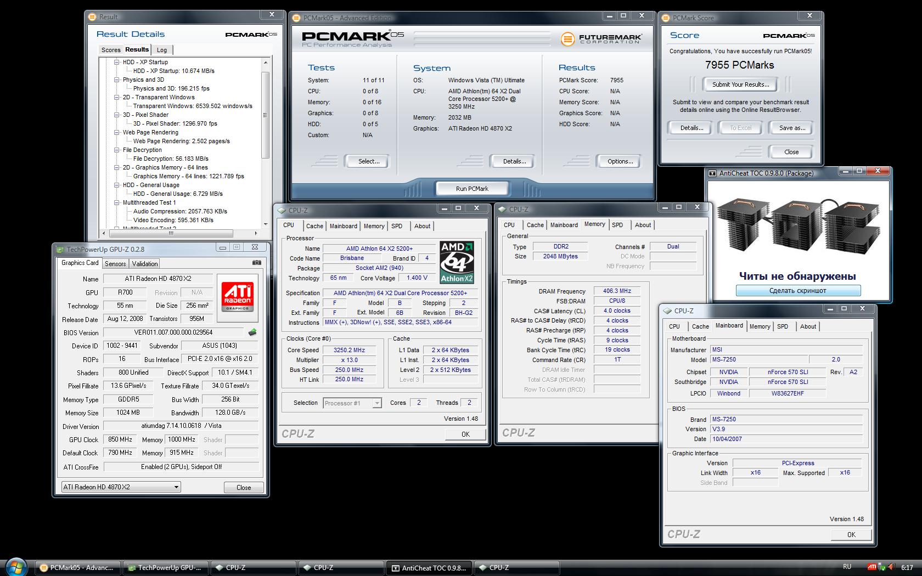
Task: Open Cache tab in CPU-Z CPU window
Action: coord(314,226)
